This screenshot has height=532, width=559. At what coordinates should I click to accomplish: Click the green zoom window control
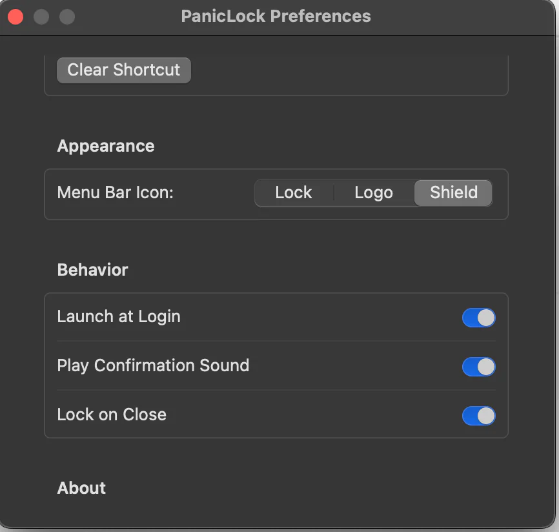pos(67,17)
